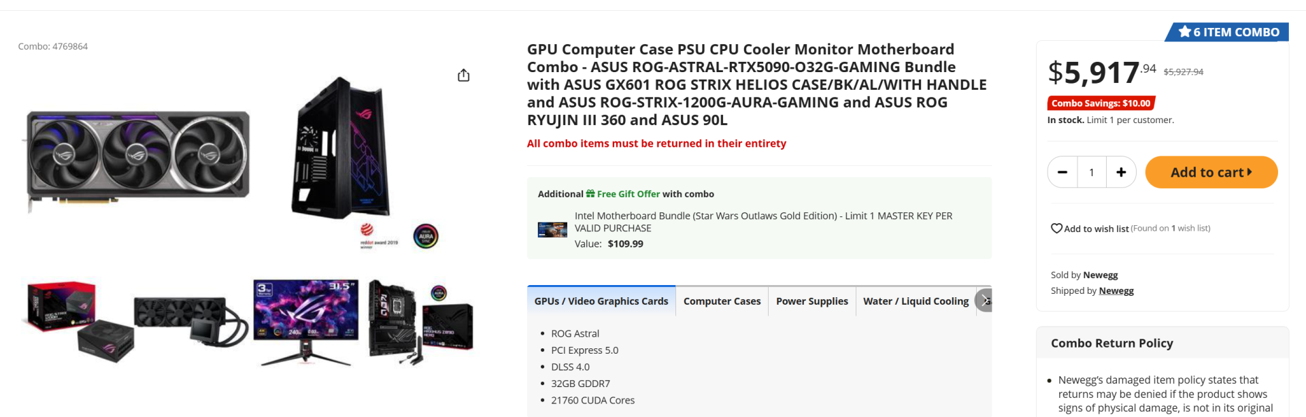The width and height of the screenshot is (1306, 417).
Task: Click the power supply product thumbnail
Action: tap(78, 318)
